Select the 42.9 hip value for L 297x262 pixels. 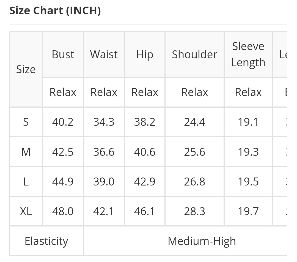click(145, 182)
